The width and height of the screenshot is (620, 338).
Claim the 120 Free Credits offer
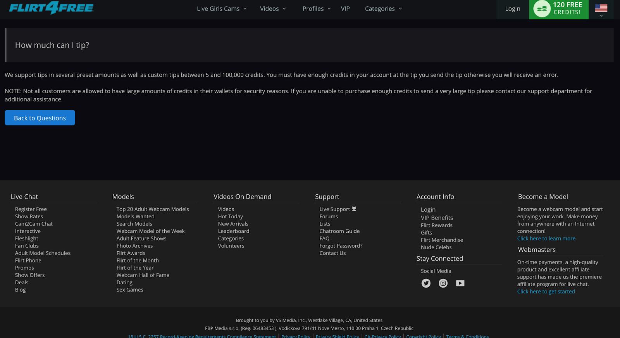559,9
